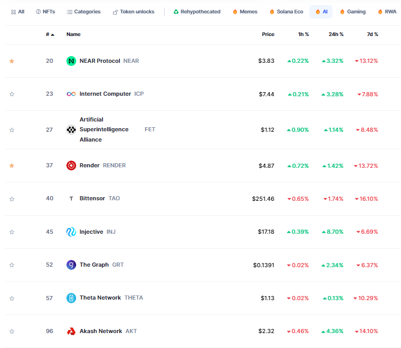
Task: Click the $0.1391 price value
Action: [264, 265]
